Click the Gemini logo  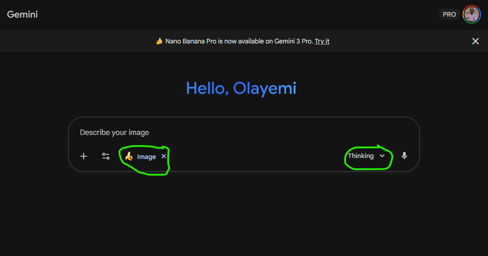pos(22,14)
